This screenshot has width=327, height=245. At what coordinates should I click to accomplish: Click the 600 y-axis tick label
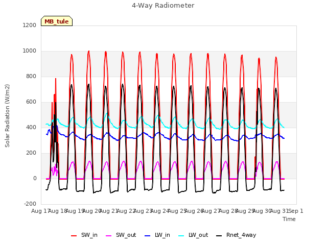[31, 102]
